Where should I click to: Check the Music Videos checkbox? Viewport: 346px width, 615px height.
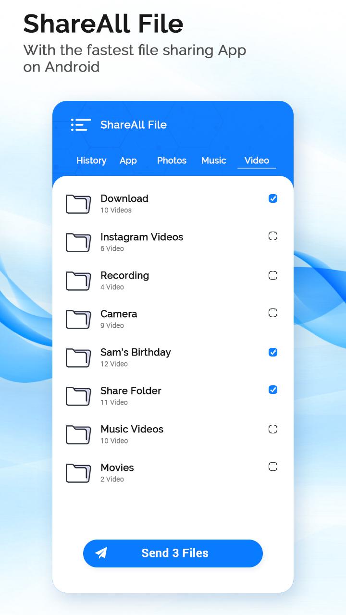pyautogui.click(x=273, y=429)
